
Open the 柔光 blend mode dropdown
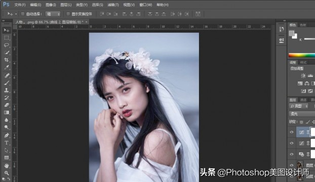pyautogui.click(x=302, y=114)
